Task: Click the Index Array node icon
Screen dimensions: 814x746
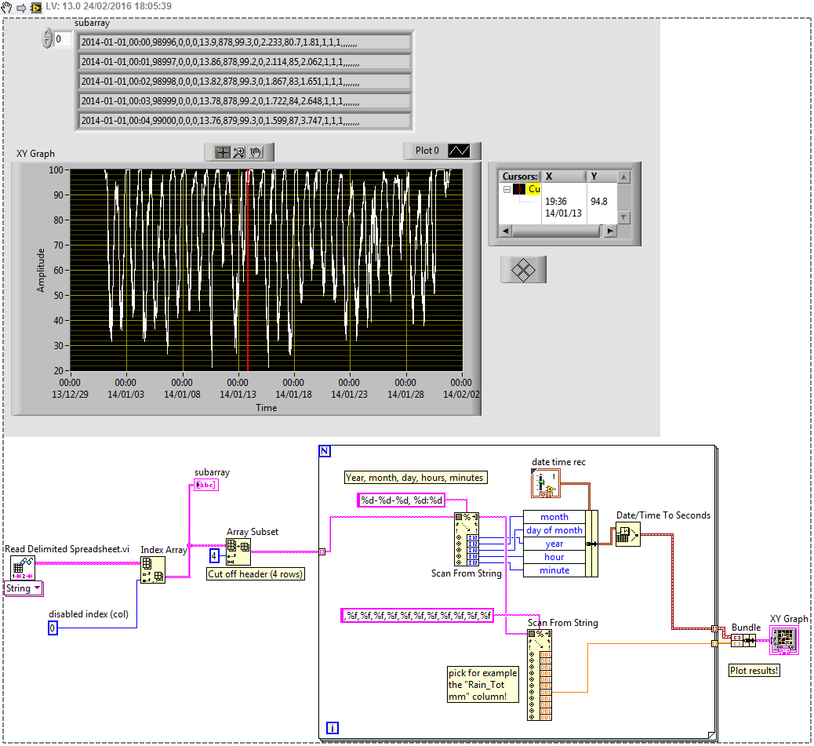Action: pyautogui.click(x=153, y=570)
